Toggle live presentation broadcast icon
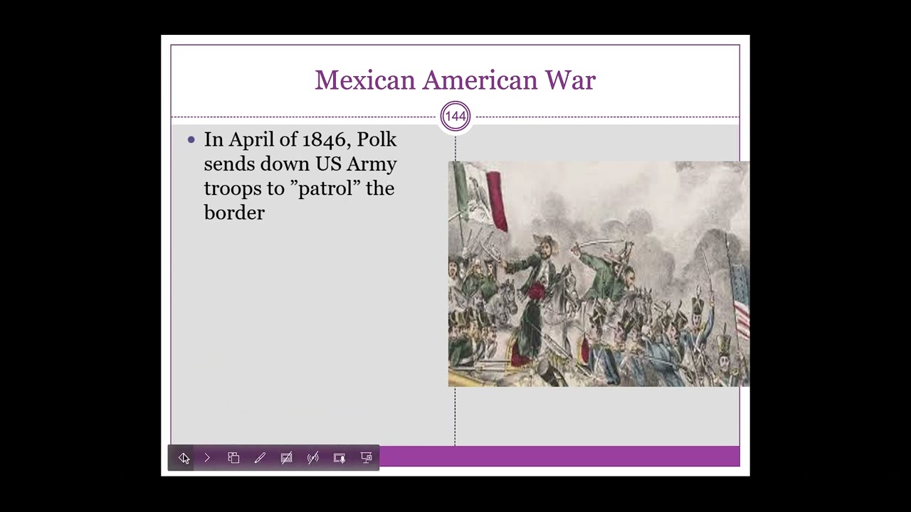This screenshot has height=512, width=911. [312, 458]
